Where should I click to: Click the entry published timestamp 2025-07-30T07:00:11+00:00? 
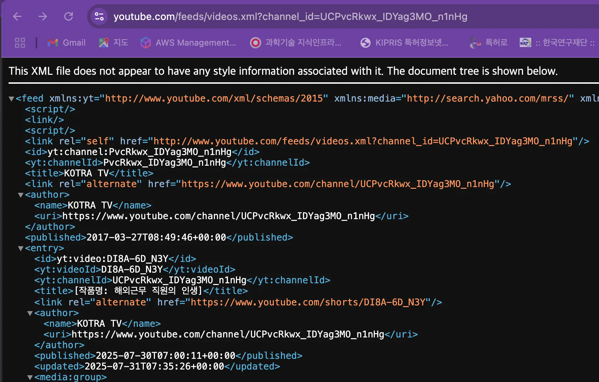pos(166,356)
